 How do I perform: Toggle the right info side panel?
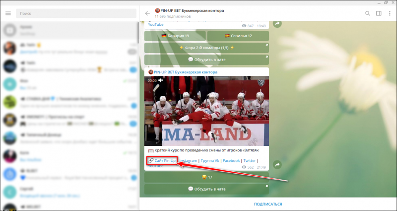(x=379, y=13)
